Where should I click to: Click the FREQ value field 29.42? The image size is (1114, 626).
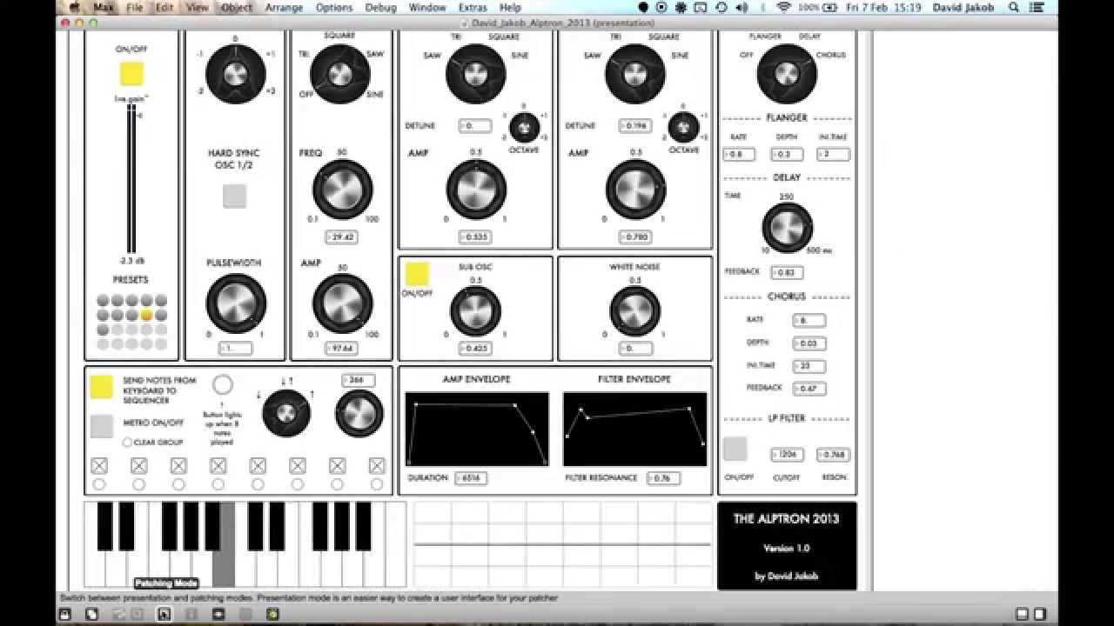(x=342, y=236)
